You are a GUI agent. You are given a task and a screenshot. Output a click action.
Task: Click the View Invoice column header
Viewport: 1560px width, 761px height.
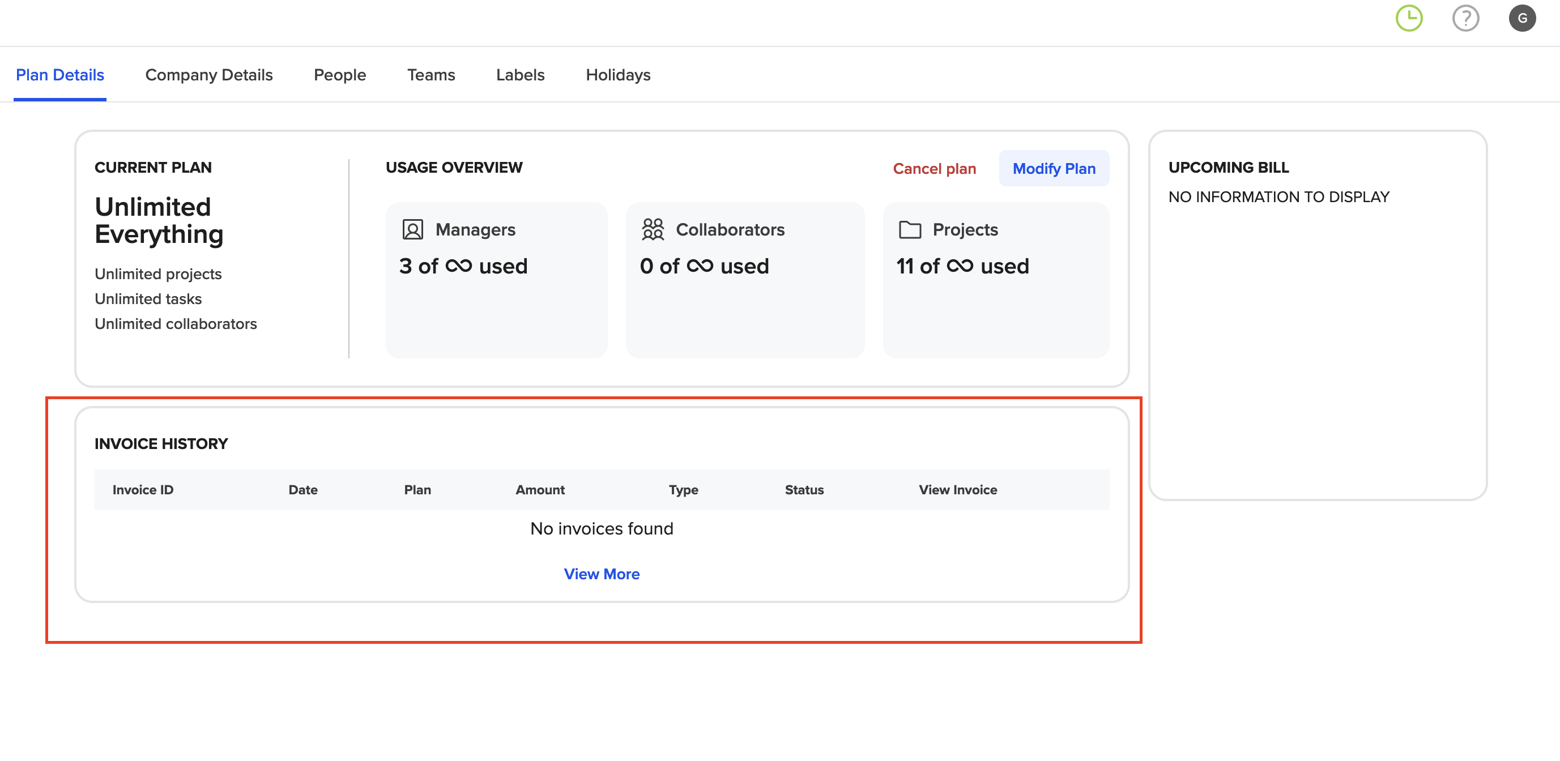[x=957, y=490]
